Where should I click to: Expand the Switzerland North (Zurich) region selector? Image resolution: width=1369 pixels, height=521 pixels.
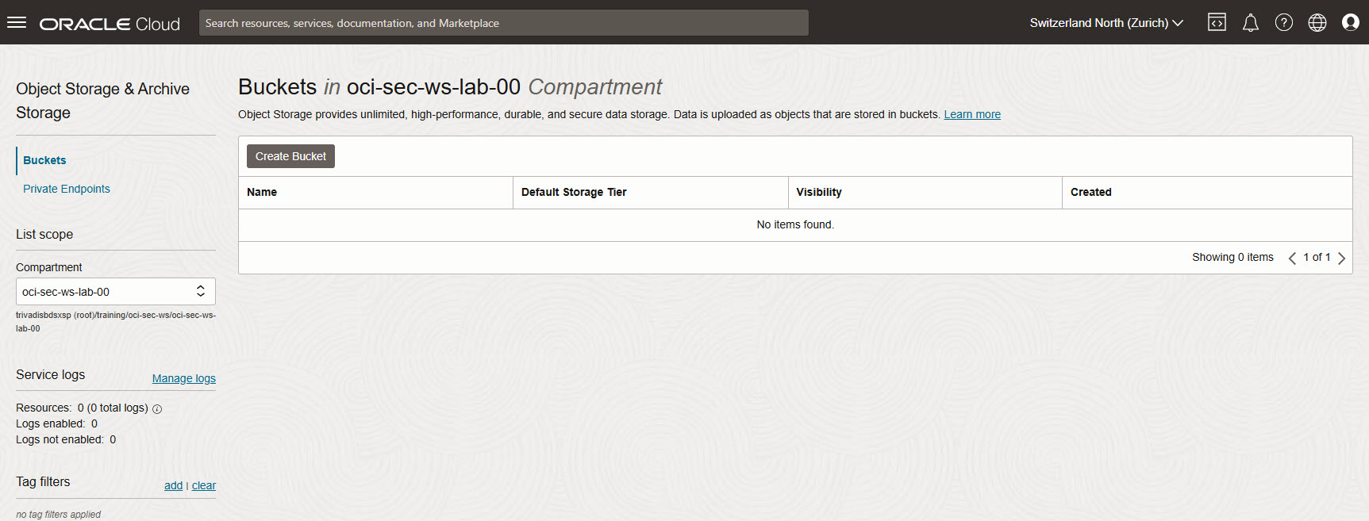[1106, 23]
